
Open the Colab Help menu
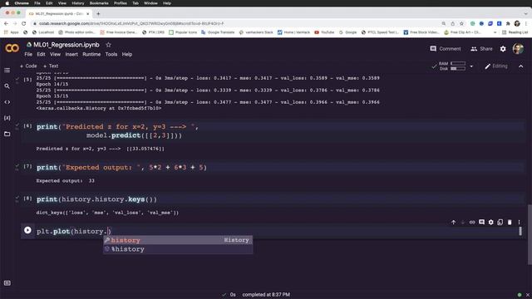pos(127,54)
